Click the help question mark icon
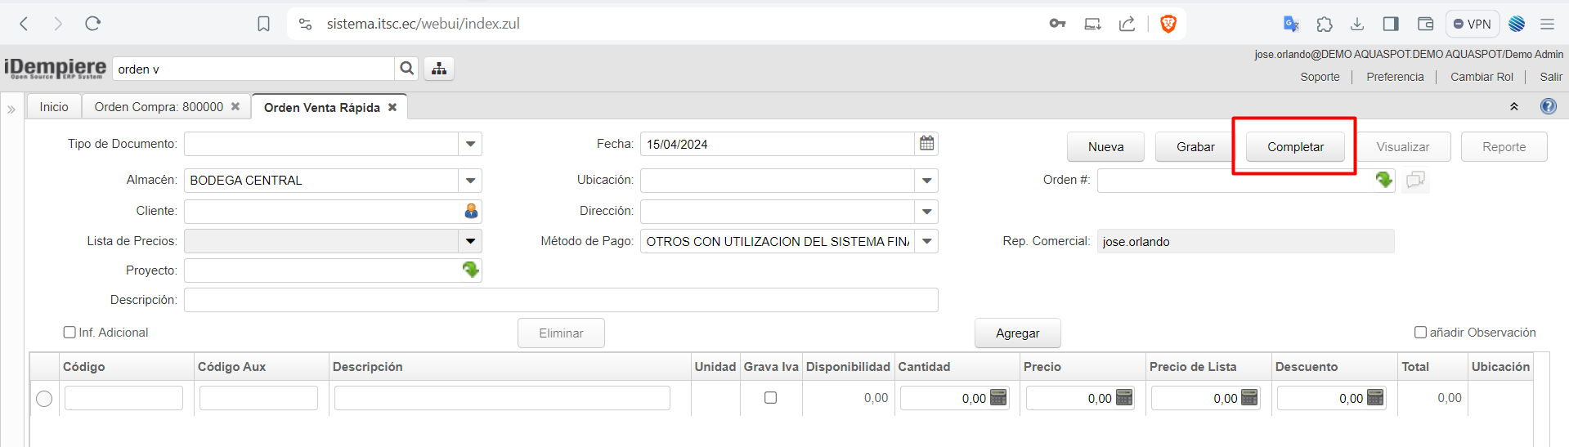This screenshot has height=447, width=1569. point(1548,106)
